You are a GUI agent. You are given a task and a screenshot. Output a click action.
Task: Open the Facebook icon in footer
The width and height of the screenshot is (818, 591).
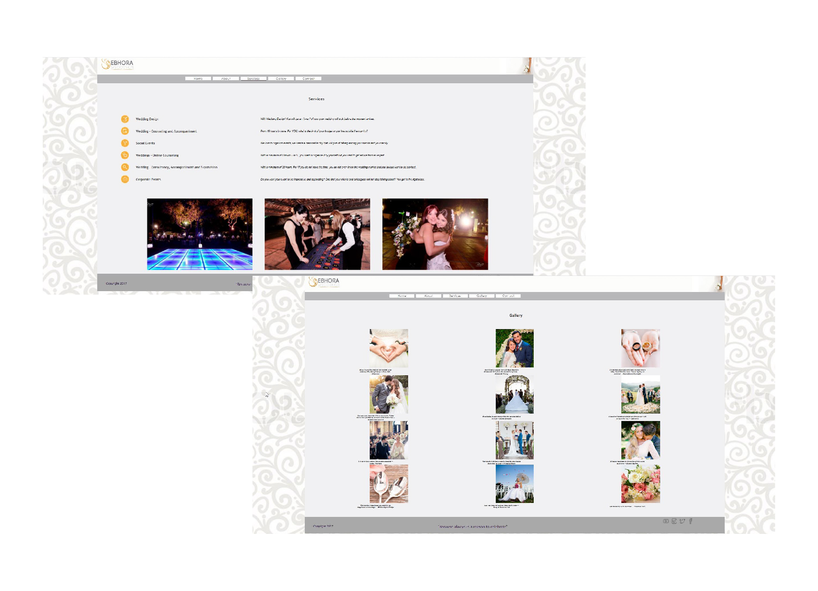(690, 521)
